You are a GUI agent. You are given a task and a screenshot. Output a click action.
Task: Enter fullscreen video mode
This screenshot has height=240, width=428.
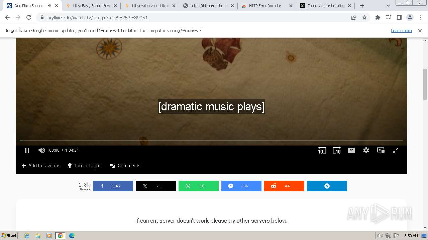pyautogui.click(x=396, y=150)
